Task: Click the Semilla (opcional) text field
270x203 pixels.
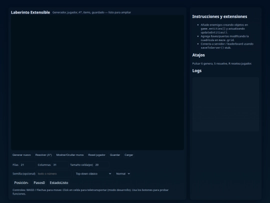Action: pos(53,173)
